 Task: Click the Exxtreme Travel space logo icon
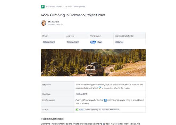[x=43, y=7]
